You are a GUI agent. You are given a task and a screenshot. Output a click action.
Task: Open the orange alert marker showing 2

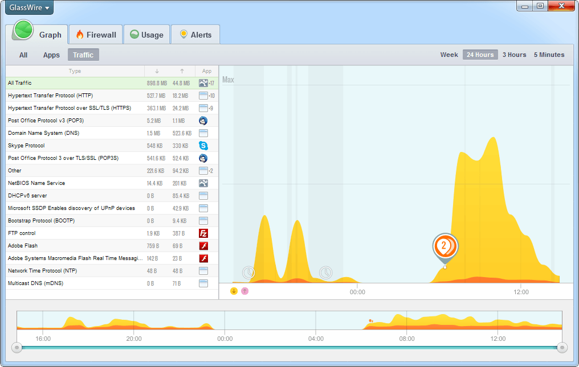(x=445, y=246)
